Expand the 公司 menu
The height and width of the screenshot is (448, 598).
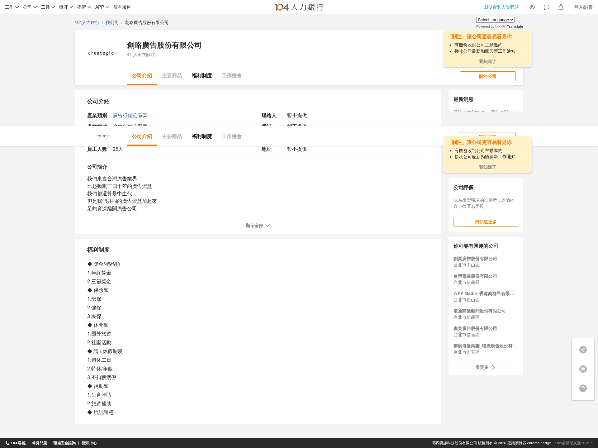tap(30, 7)
